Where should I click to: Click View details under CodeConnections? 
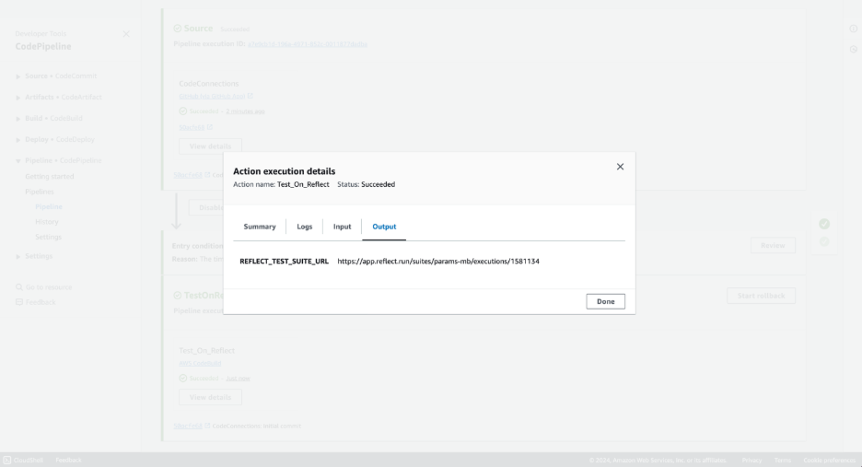pos(210,146)
